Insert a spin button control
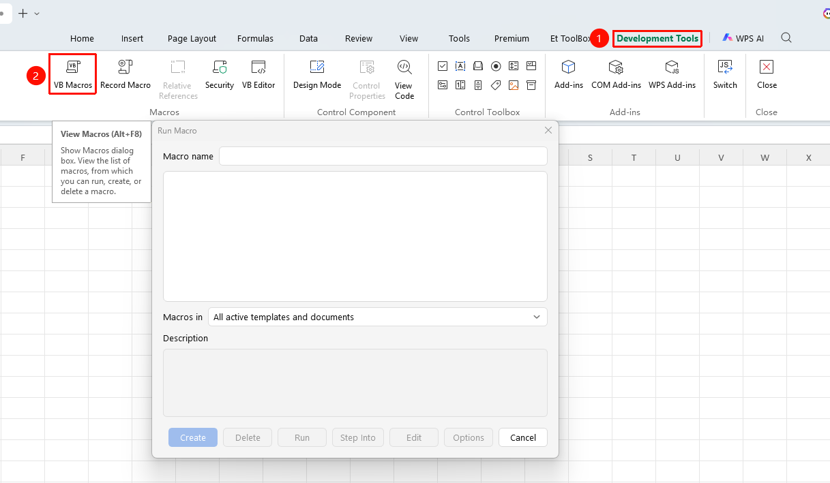This screenshot has width=830, height=483. coord(460,85)
